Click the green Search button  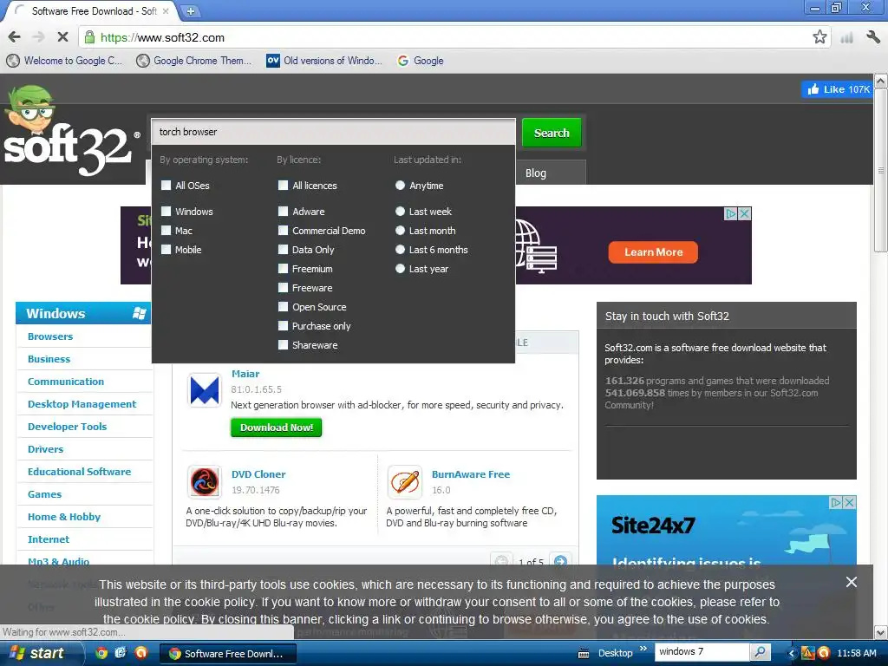[x=552, y=133]
